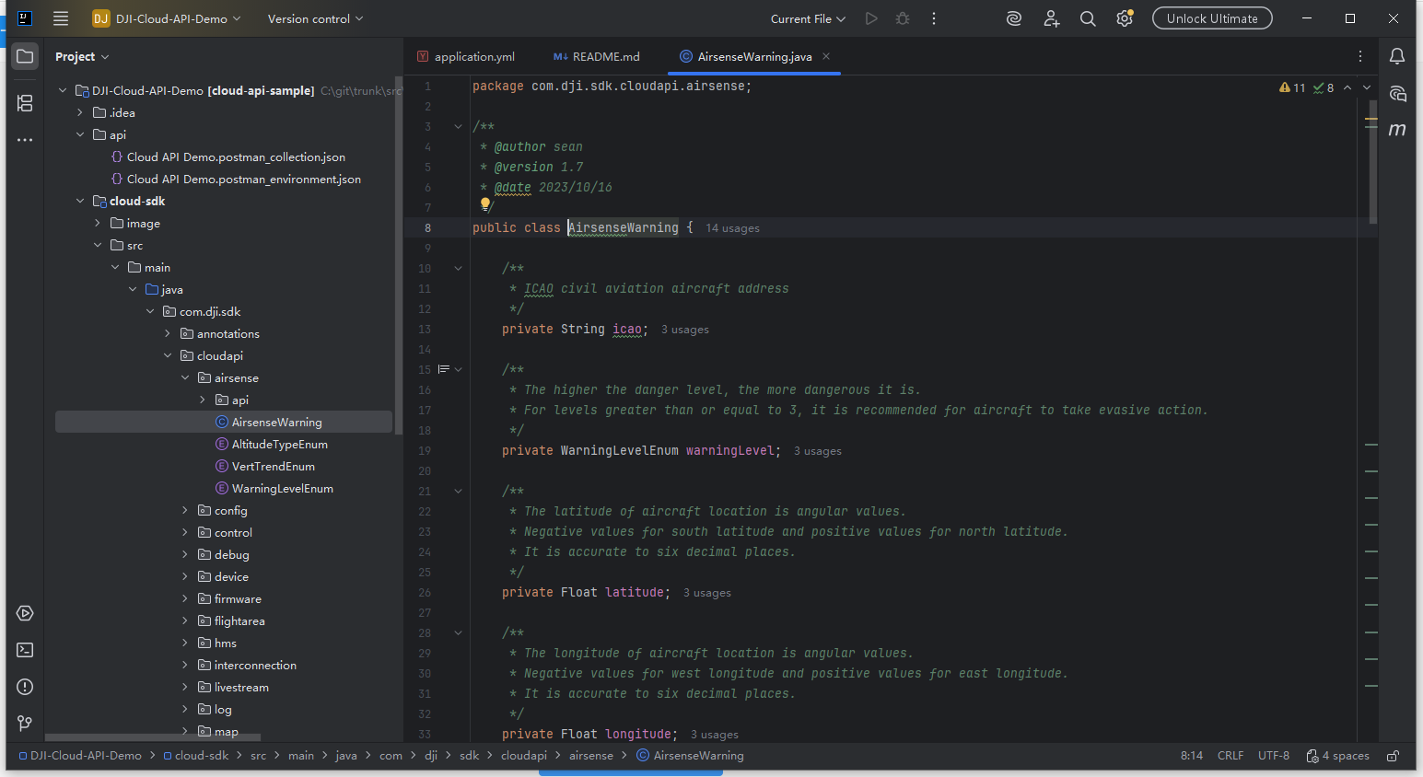The height and width of the screenshot is (777, 1423).
Task: Open the Maven tool window
Action: click(x=1397, y=130)
